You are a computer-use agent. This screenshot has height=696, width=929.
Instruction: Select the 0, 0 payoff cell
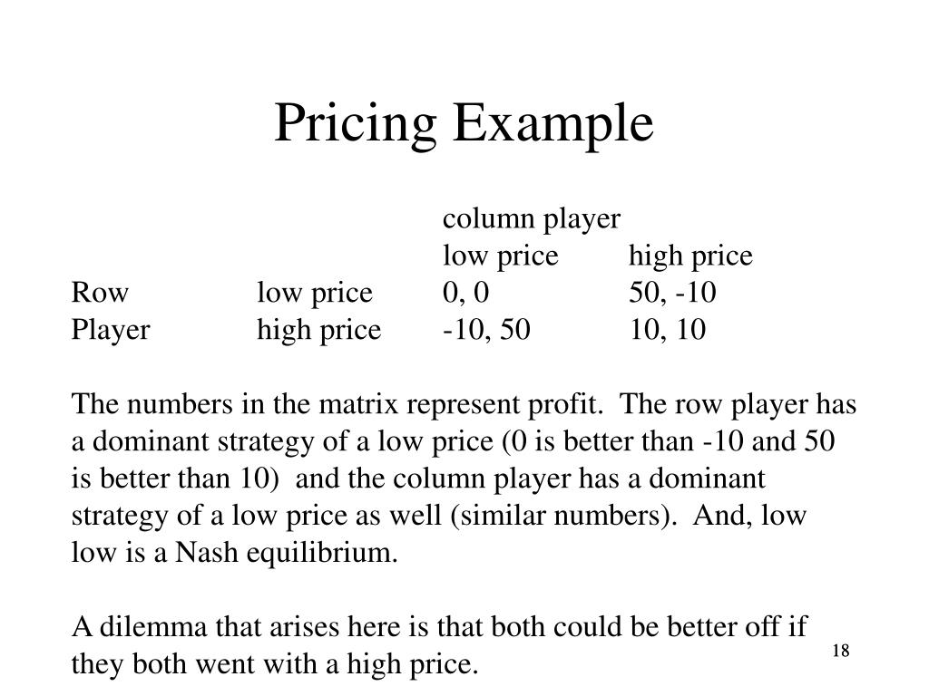coord(465,293)
